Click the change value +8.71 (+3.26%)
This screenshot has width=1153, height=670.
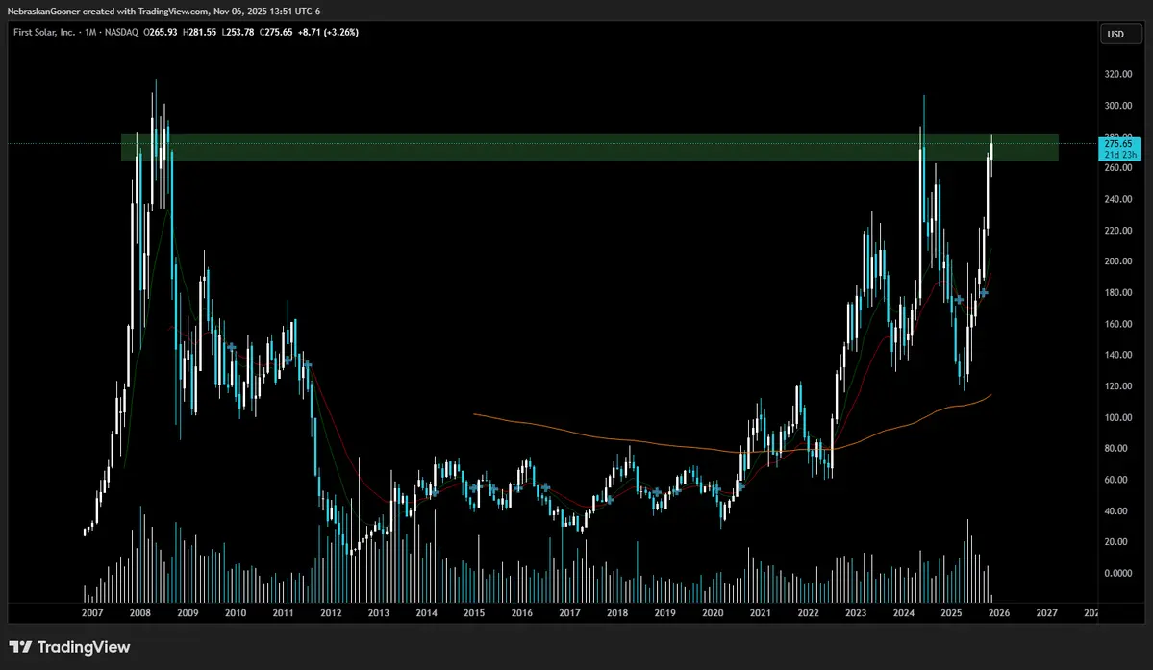coord(328,33)
